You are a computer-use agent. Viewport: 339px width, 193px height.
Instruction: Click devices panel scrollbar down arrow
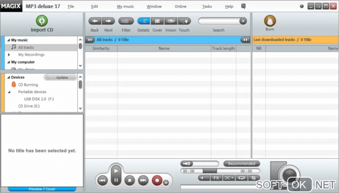80,109
